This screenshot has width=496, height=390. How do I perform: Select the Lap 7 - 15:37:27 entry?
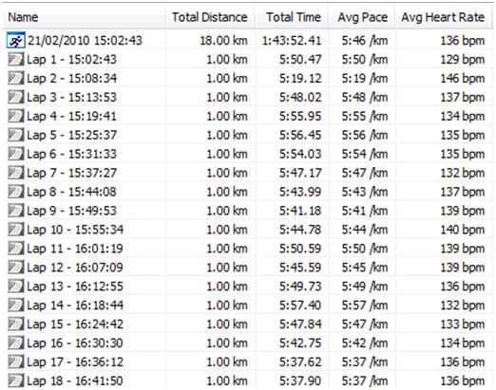(x=247, y=173)
